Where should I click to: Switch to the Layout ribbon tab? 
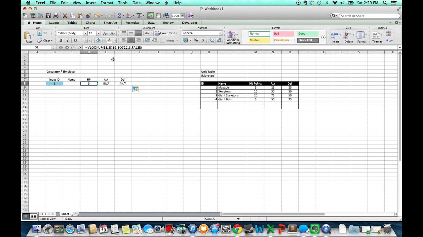pyautogui.click(x=54, y=23)
